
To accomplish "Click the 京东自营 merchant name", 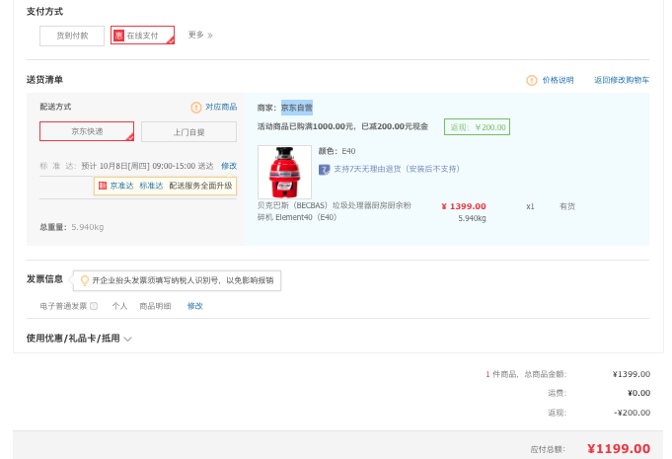I will coord(297,108).
